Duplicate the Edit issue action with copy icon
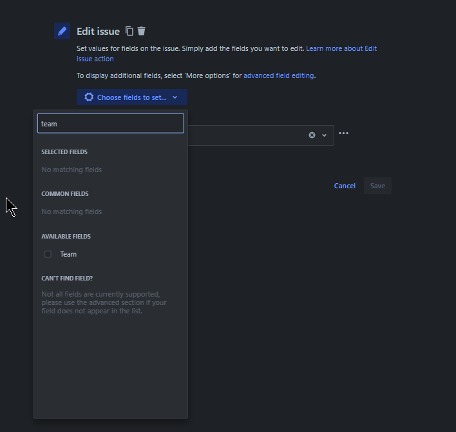The width and height of the screenshot is (456, 432). [x=129, y=31]
